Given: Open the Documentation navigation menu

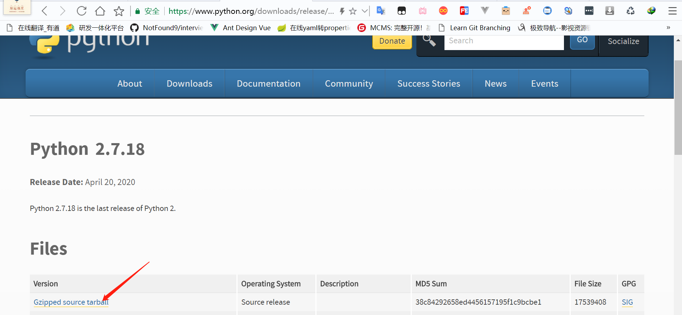Looking at the screenshot, I should pyautogui.click(x=269, y=83).
